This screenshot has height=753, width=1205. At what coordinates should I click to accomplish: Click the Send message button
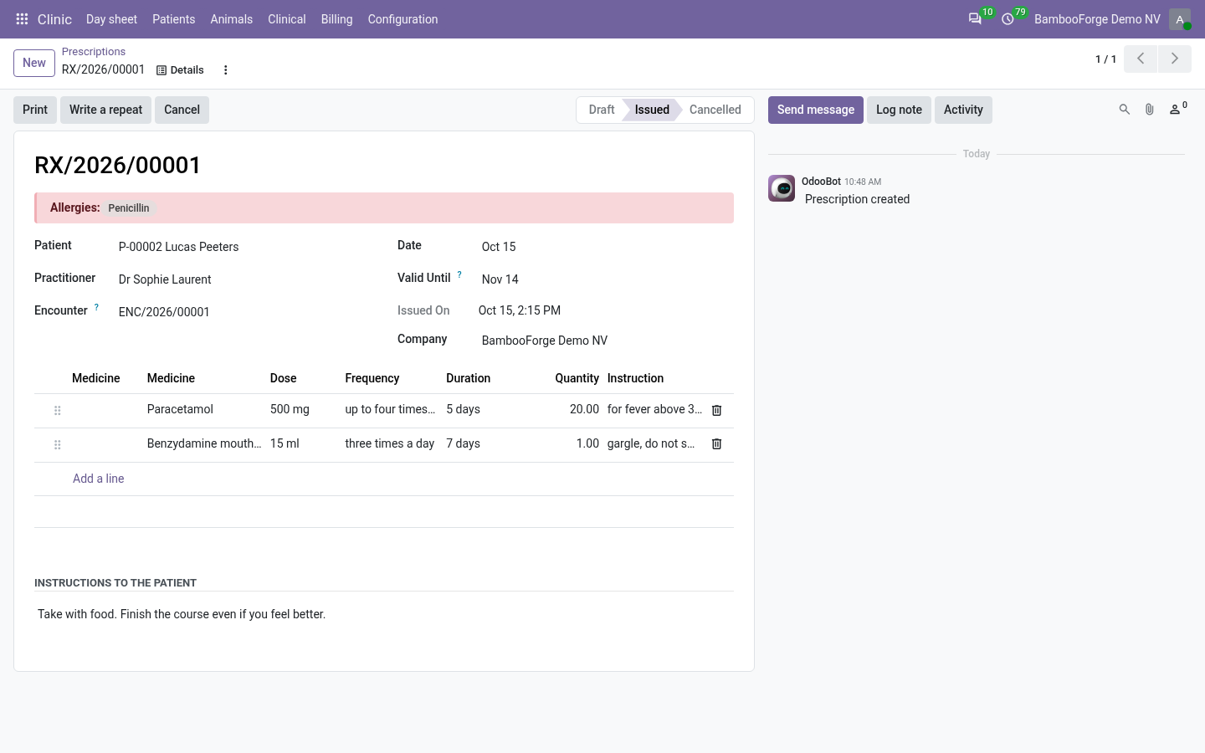(816, 110)
